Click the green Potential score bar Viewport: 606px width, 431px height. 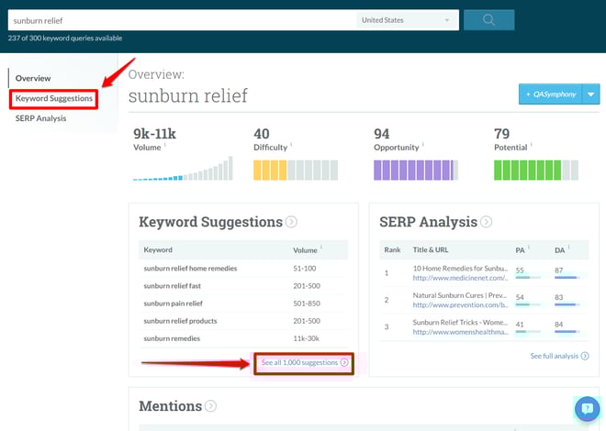tap(536, 171)
